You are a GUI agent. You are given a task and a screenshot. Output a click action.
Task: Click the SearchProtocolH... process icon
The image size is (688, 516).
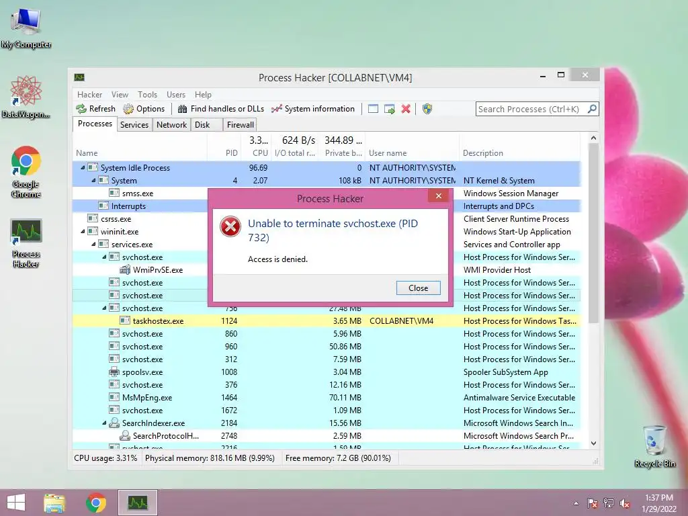click(x=125, y=435)
